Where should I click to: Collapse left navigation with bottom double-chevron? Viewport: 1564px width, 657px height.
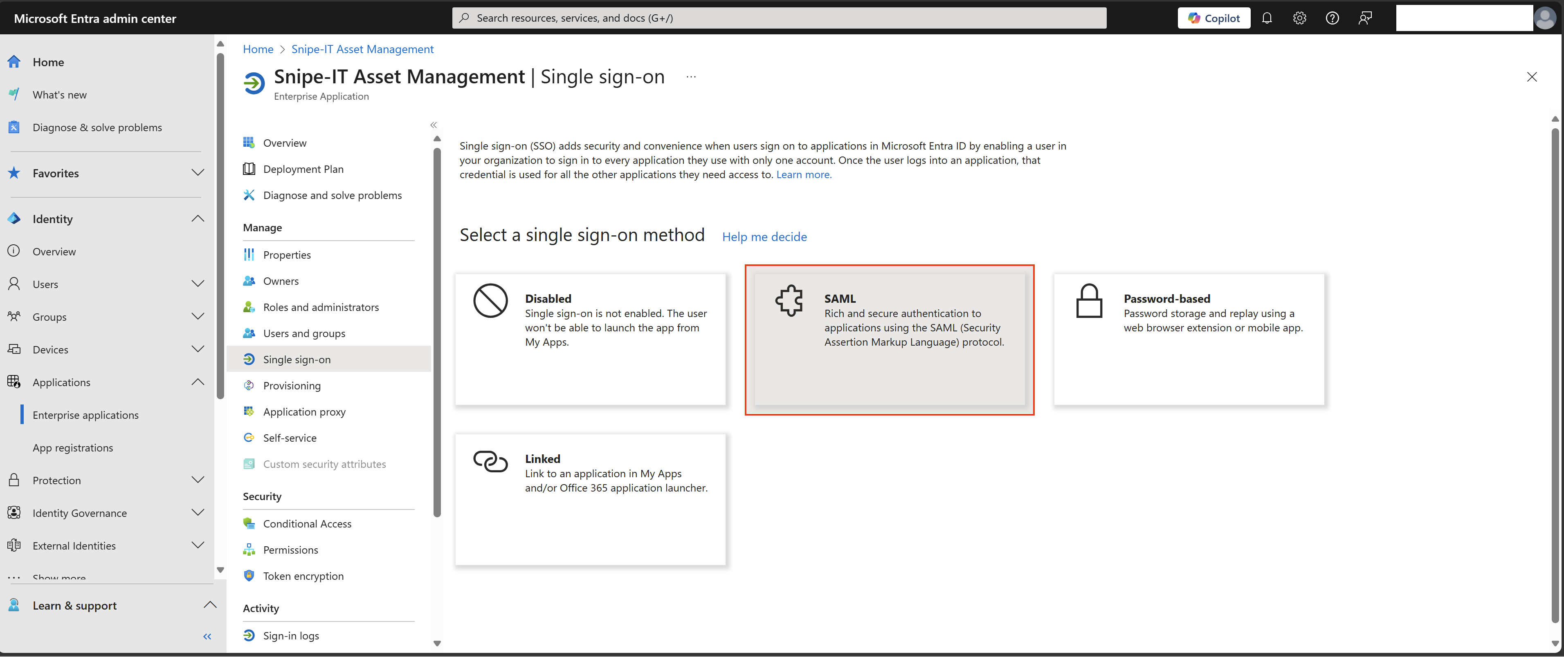point(207,637)
